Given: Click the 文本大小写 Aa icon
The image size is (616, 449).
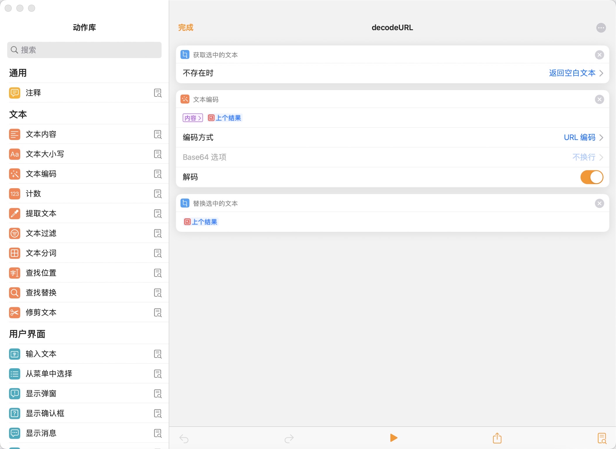Looking at the screenshot, I should pos(15,154).
